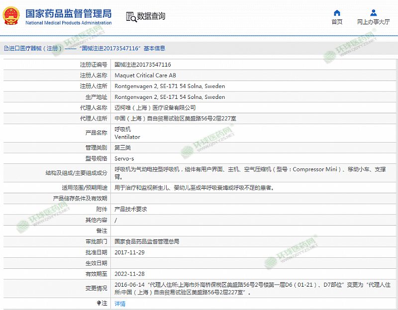Click the 网上办事大厅 person icon
Screen dimensions: 398x310
click(373, 13)
